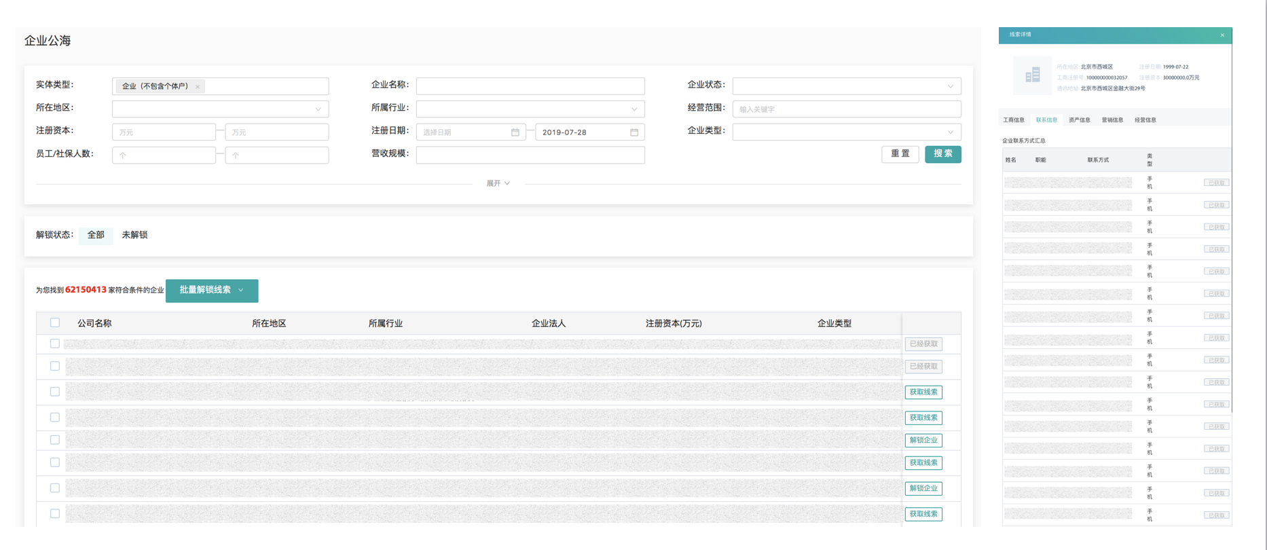
Task: Check the first 已经获取 row checkbox
Action: pyautogui.click(x=55, y=344)
